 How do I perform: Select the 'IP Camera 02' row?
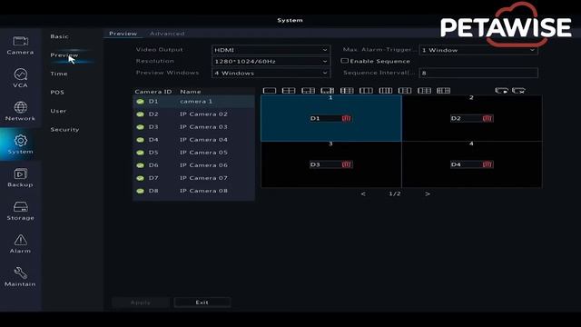[x=193, y=114]
